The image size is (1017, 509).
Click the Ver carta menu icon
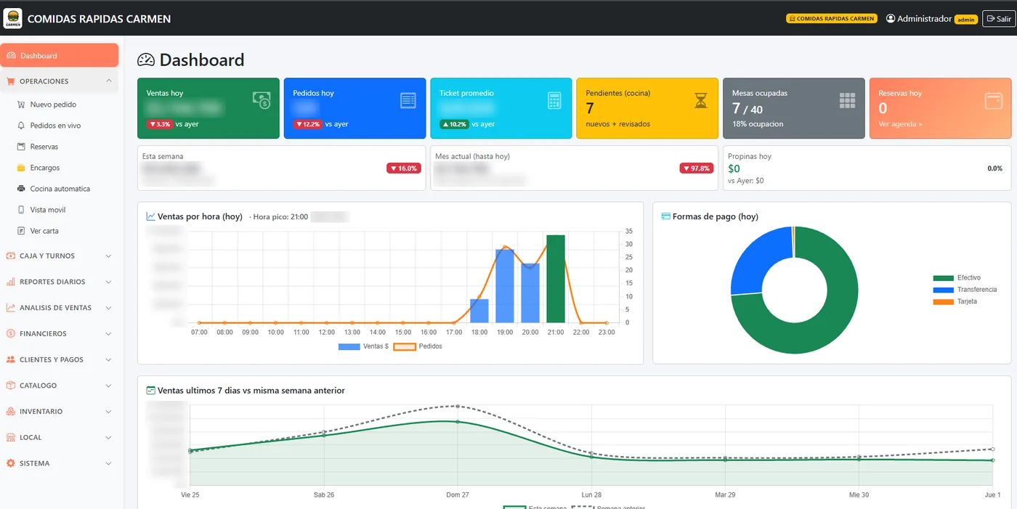pyautogui.click(x=21, y=231)
